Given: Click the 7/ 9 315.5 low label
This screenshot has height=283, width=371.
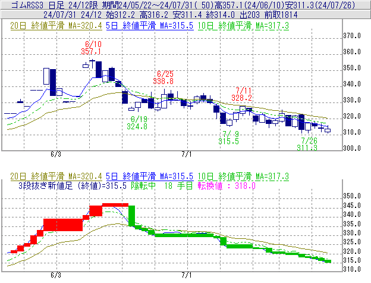Looking at the screenshot, I should [x=229, y=138].
